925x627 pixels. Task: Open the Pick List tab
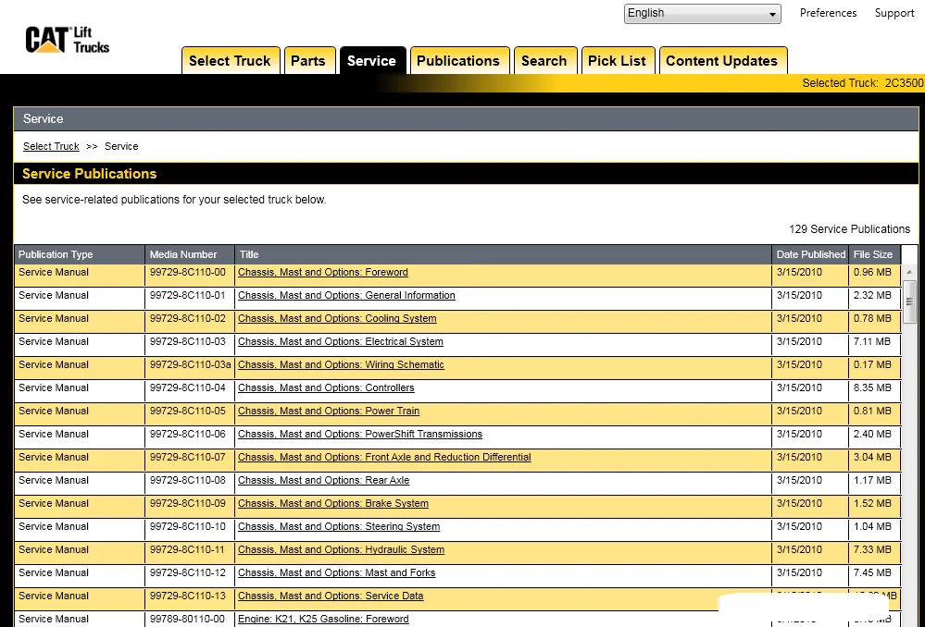[x=617, y=61]
